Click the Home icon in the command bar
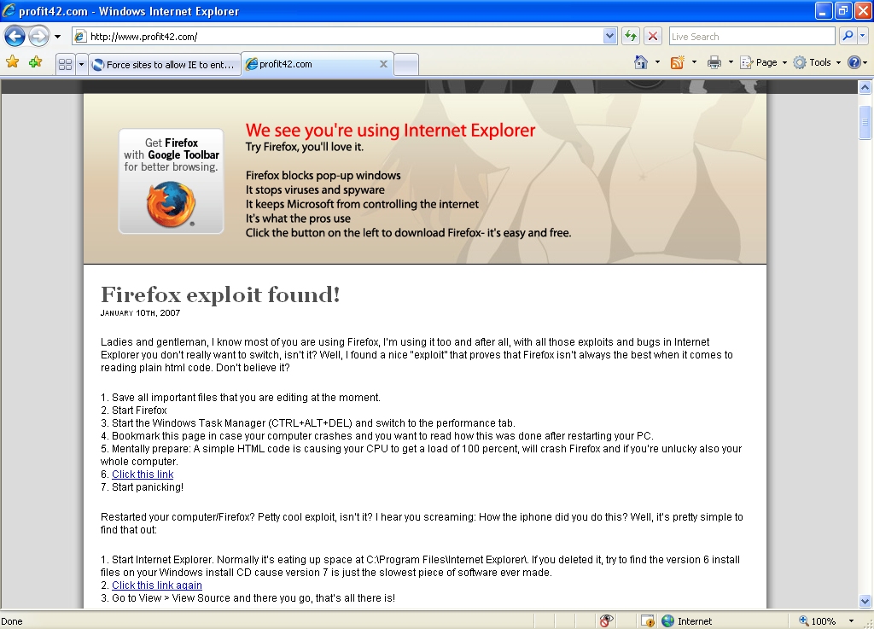Image resolution: width=874 pixels, height=629 pixels. coord(641,62)
